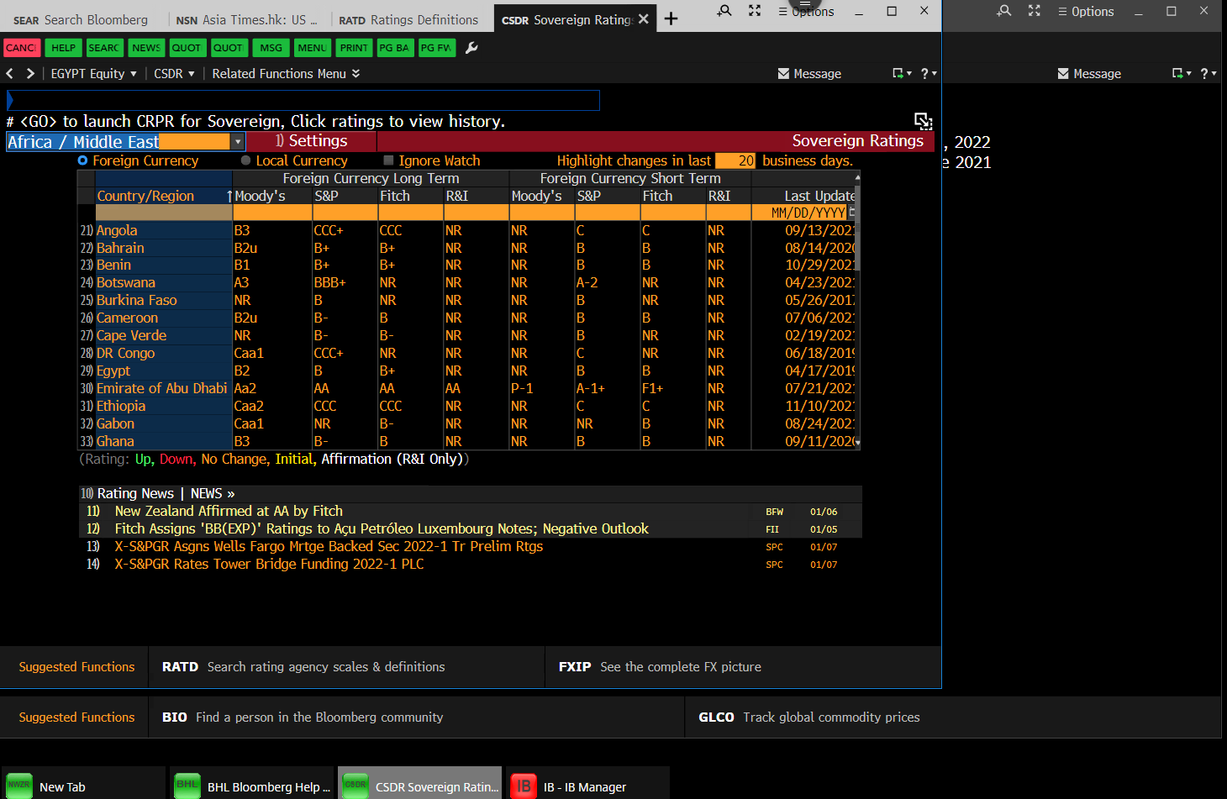Click the Message envelope in the CSDR window
The height and width of the screenshot is (799, 1227).
(x=809, y=74)
